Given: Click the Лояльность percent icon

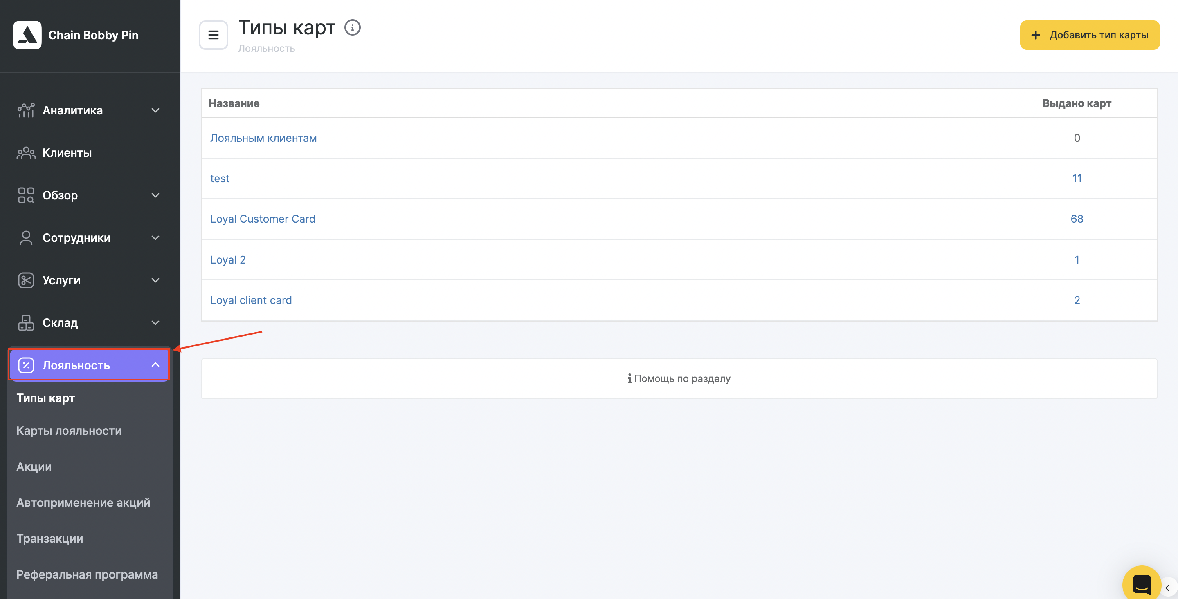Looking at the screenshot, I should pos(26,365).
